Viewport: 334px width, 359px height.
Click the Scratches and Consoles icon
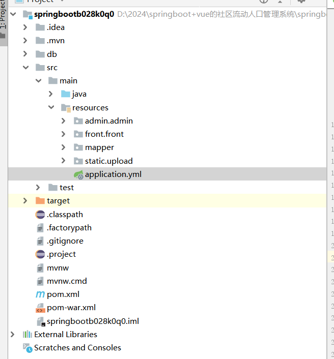click(27, 348)
